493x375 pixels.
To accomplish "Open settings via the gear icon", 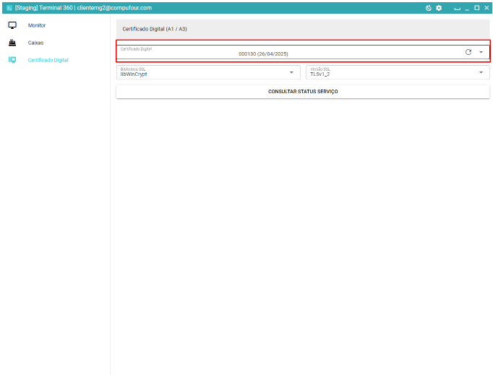I will pos(439,7).
